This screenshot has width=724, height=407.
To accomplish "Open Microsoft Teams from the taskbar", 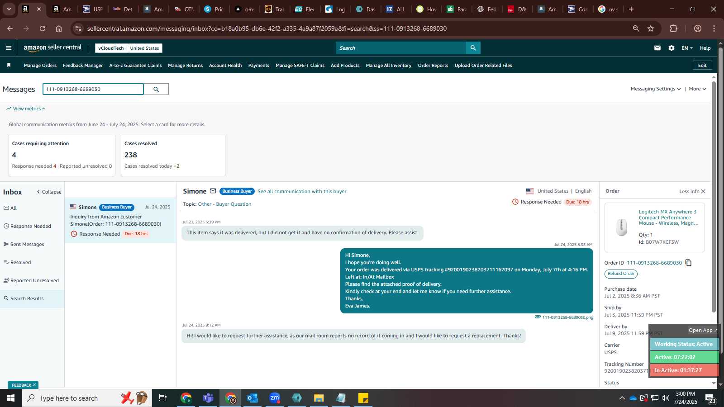I will [208, 398].
